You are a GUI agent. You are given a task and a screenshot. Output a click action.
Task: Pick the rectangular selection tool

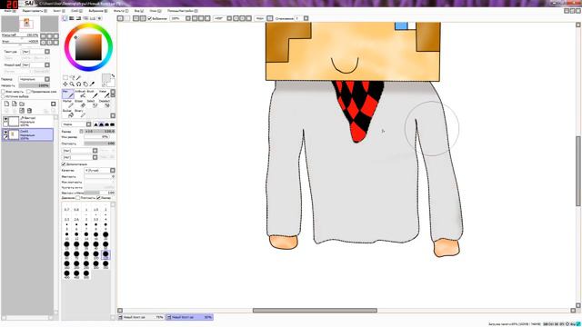(65, 77)
